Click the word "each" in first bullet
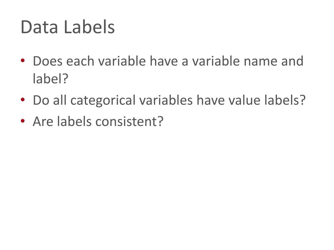 (80, 61)
